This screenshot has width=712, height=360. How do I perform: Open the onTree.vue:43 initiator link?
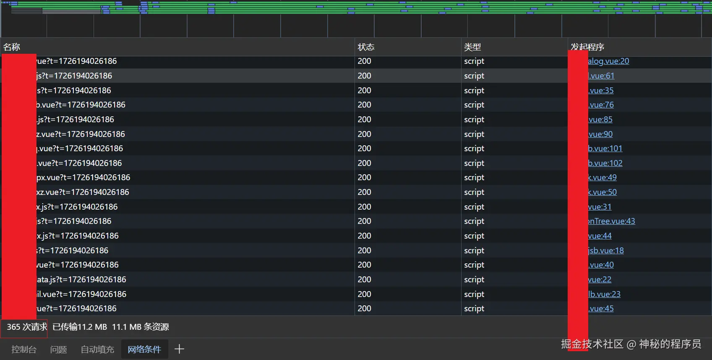click(612, 221)
